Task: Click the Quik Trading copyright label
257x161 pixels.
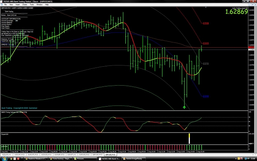Action: (x=19, y=108)
